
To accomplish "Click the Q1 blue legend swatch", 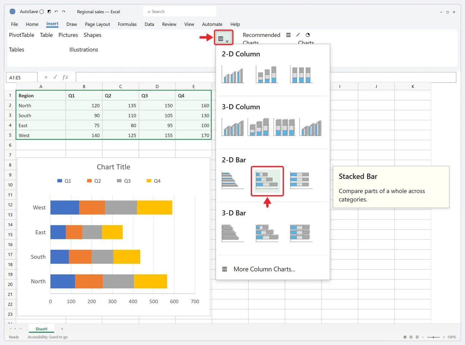I will (x=60, y=181).
